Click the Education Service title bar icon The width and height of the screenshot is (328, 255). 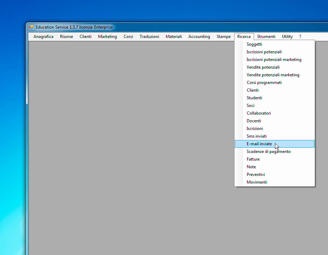31,27
